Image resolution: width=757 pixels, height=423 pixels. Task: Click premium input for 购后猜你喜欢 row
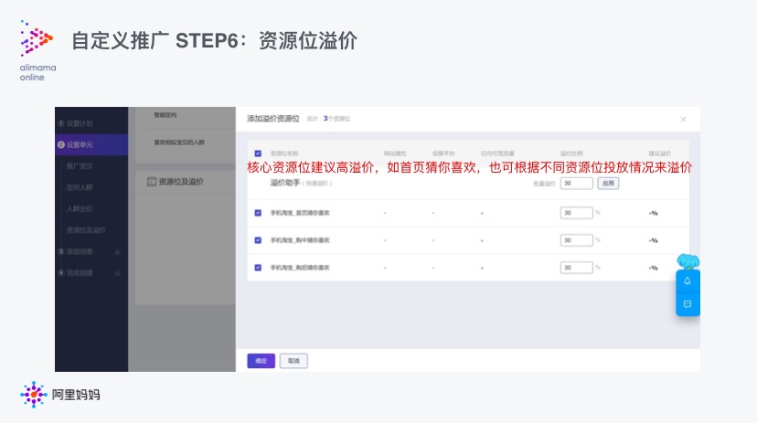coord(577,268)
